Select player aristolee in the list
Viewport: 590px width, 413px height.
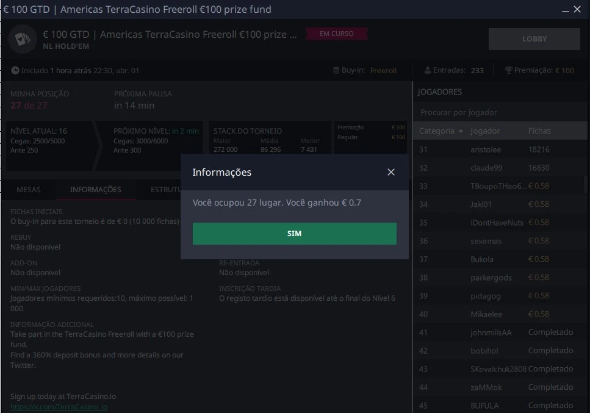coord(486,149)
